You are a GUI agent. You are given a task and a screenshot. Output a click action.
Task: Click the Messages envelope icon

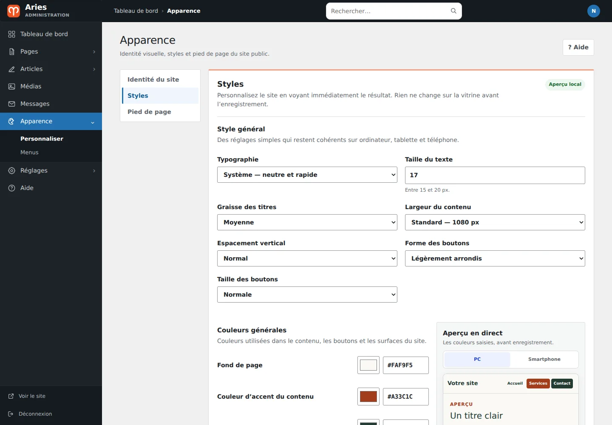point(11,104)
